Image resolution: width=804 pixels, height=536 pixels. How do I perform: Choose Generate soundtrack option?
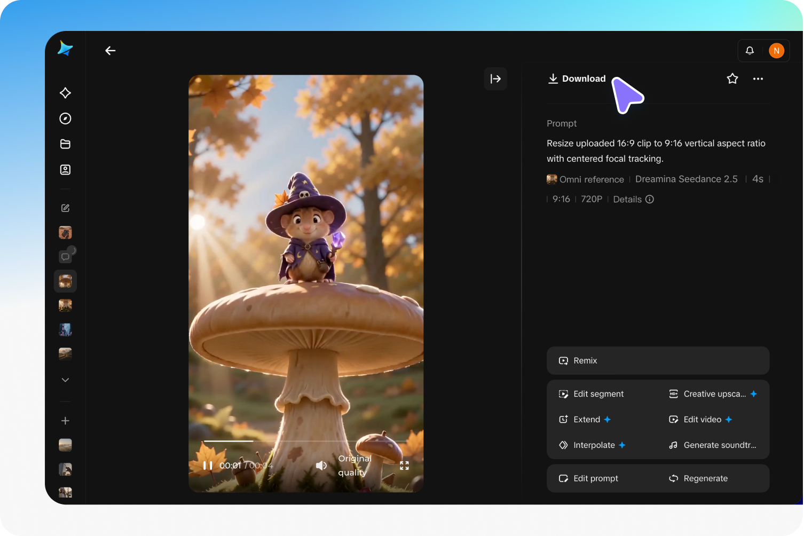[713, 445]
